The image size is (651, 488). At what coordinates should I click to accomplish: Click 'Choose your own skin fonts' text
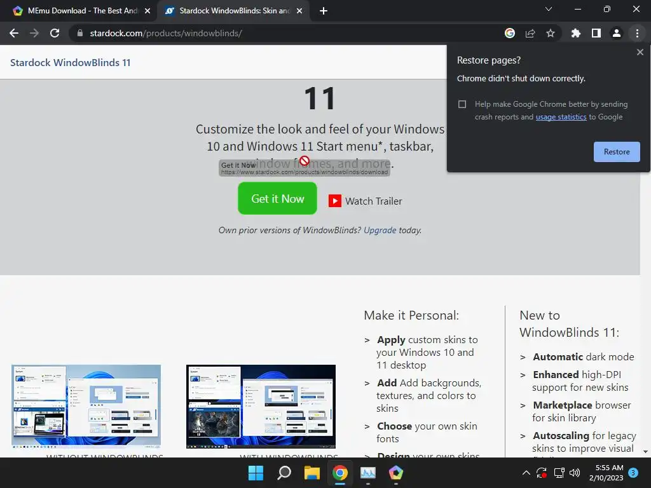click(427, 432)
